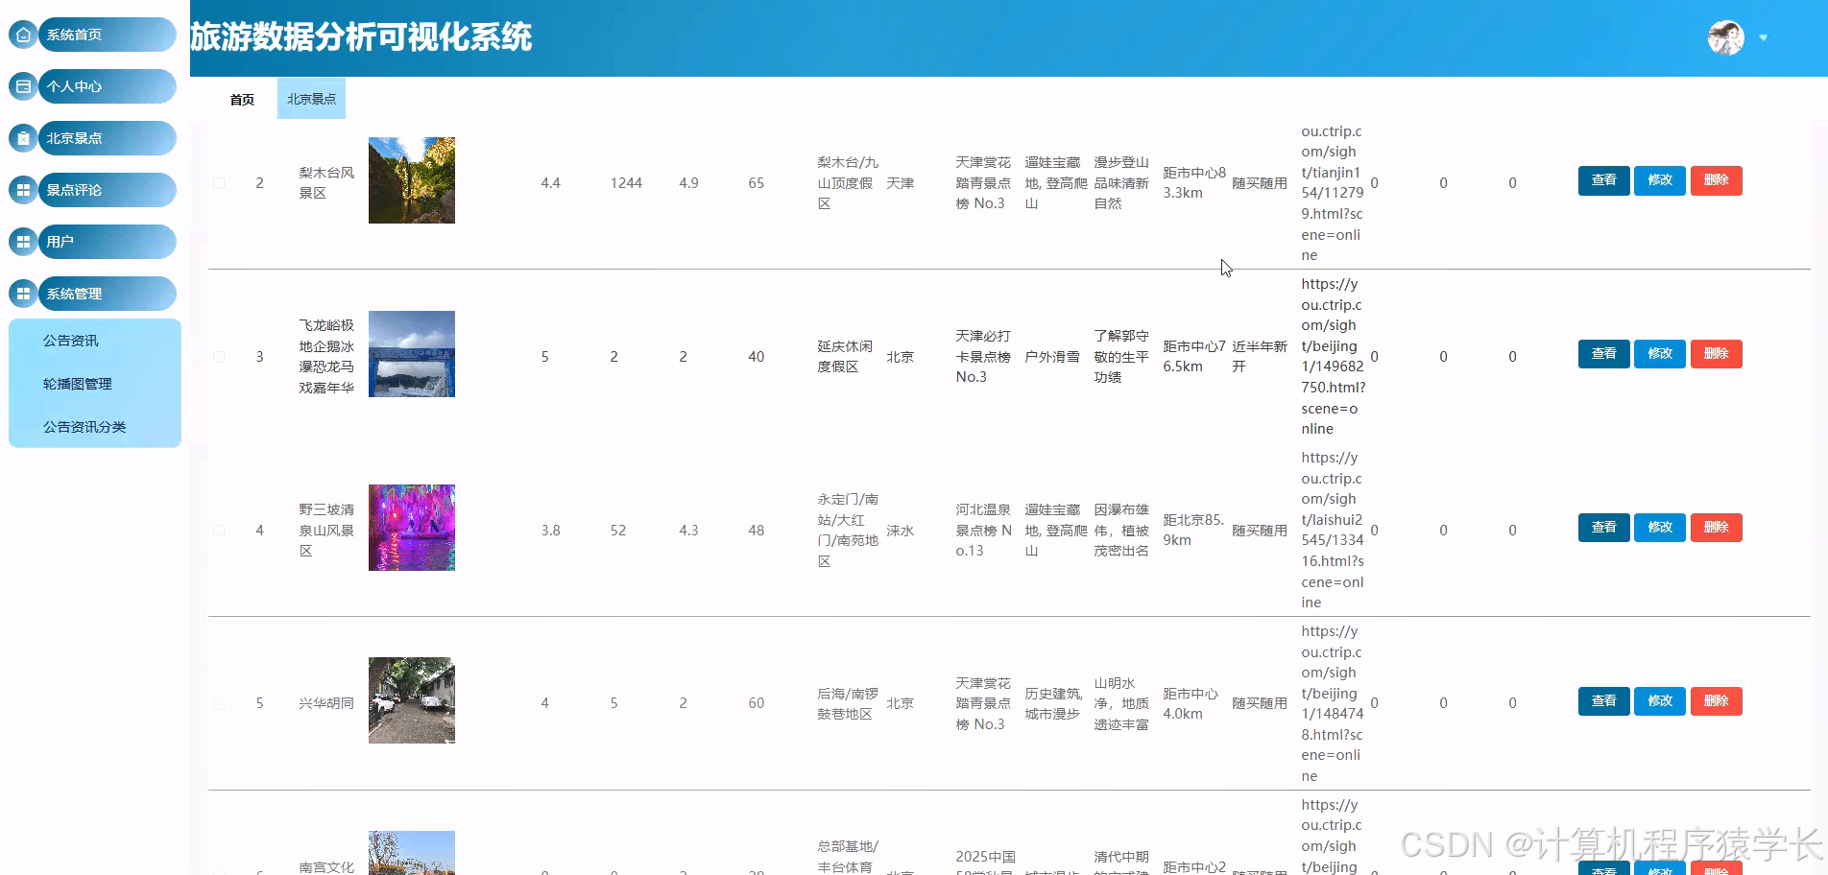
Task: Click the 野三坡清泉山风景区 name cell
Action: [326, 531]
